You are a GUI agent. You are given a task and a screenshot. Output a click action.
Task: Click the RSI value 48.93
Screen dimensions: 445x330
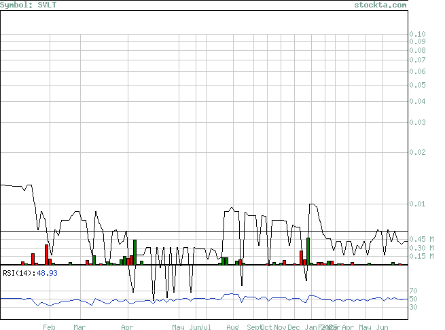pos(47,273)
